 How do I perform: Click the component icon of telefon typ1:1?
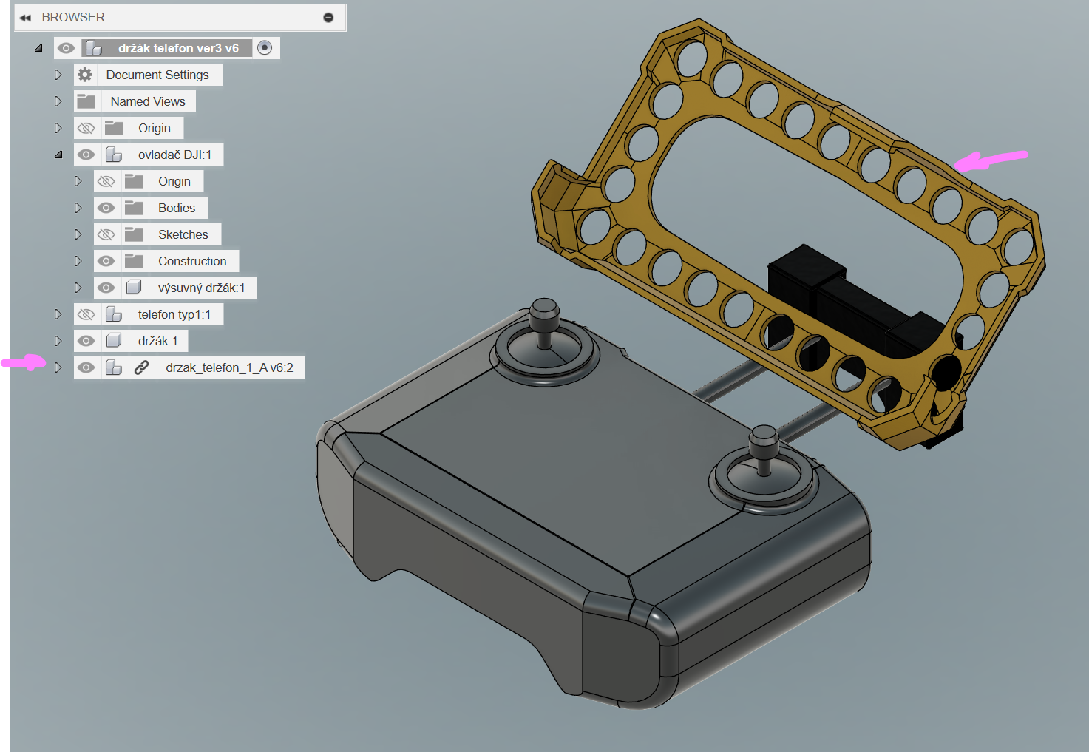(114, 314)
